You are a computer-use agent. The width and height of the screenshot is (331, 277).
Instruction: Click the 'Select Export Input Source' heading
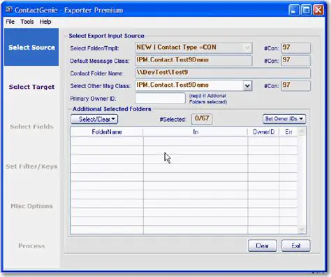tap(106, 36)
